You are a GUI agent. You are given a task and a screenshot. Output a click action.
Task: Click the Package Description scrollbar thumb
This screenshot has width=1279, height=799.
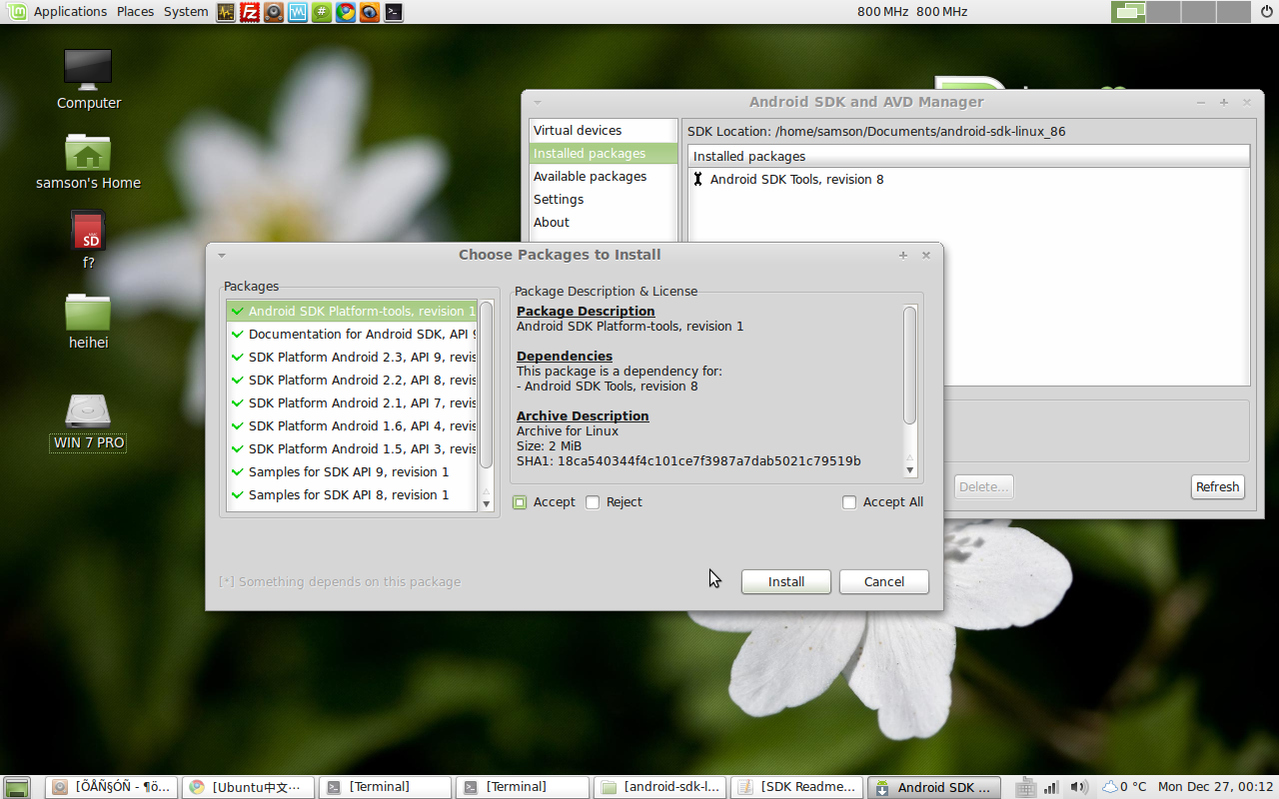pyautogui.click(x=909, y=365)
